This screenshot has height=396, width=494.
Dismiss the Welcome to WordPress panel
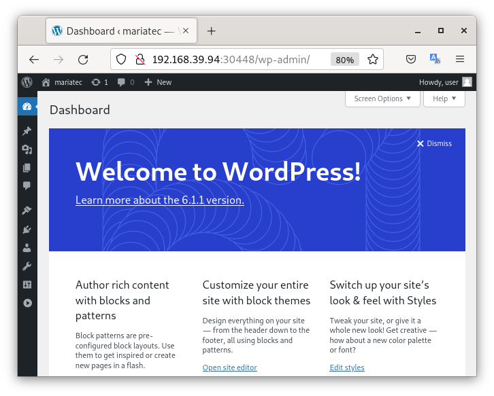(434, 143)
